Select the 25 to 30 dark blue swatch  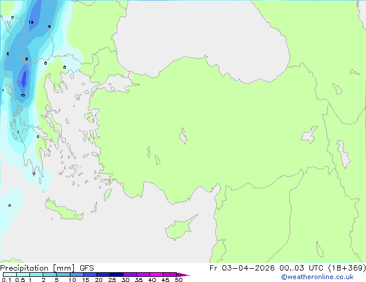[x=117, y=275]
